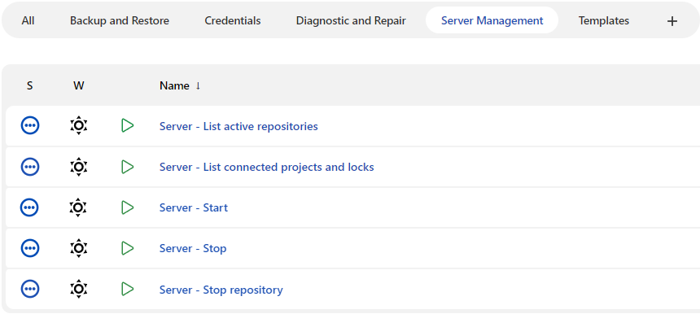Click status icon next to Server - Stop
This screenshot has width=700, height=314.
coord(30,248)
